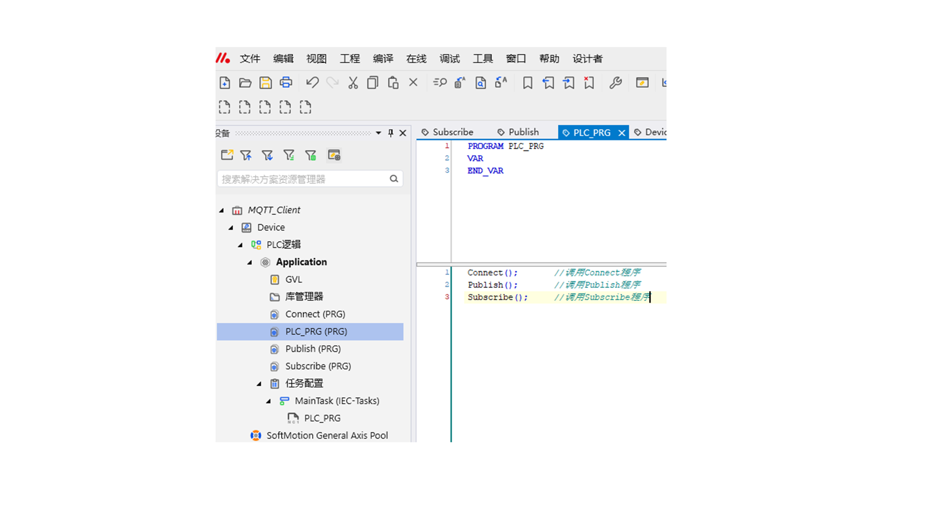932x524 pixels.
Task: Click the filter icon with green lines
Action: click(289, 155)
